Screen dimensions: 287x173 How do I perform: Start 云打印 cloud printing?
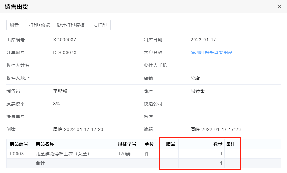point(100,25)
